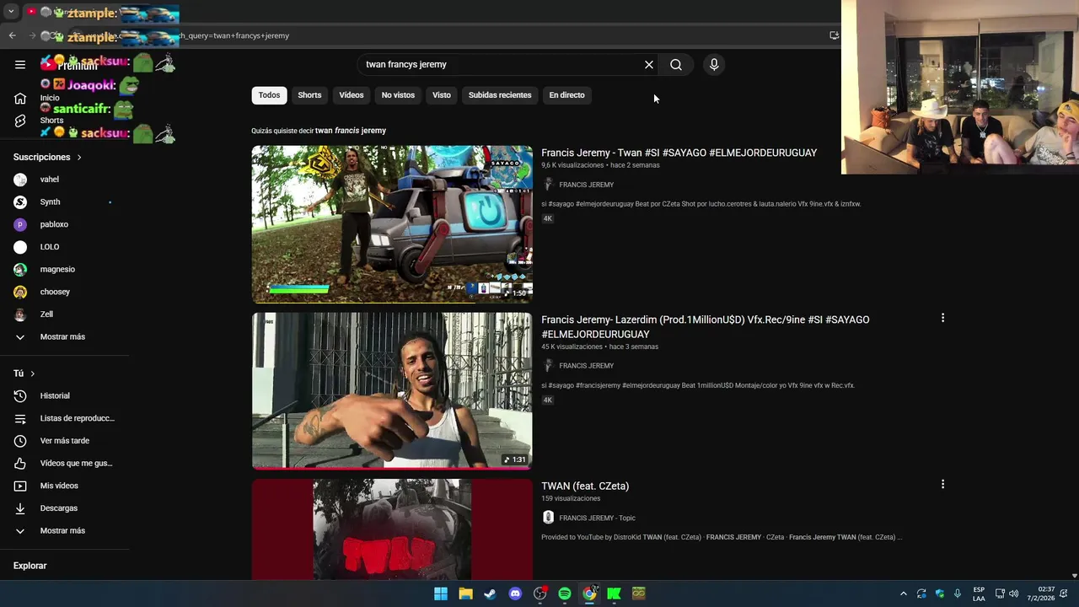The width and height of the screenshot is (1079, 607).
Task: Click the Twan video thumbnail with the Fortnite van
Action: pos(392,224)
